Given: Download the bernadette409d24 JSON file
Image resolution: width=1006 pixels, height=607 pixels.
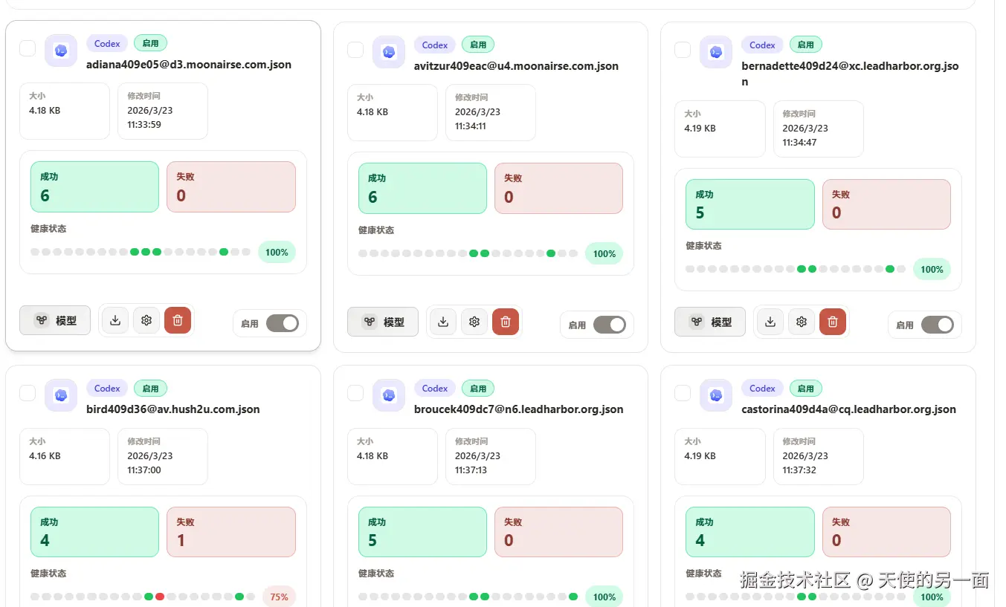Looking at the screenshot, I should click(x=770, y=322).
